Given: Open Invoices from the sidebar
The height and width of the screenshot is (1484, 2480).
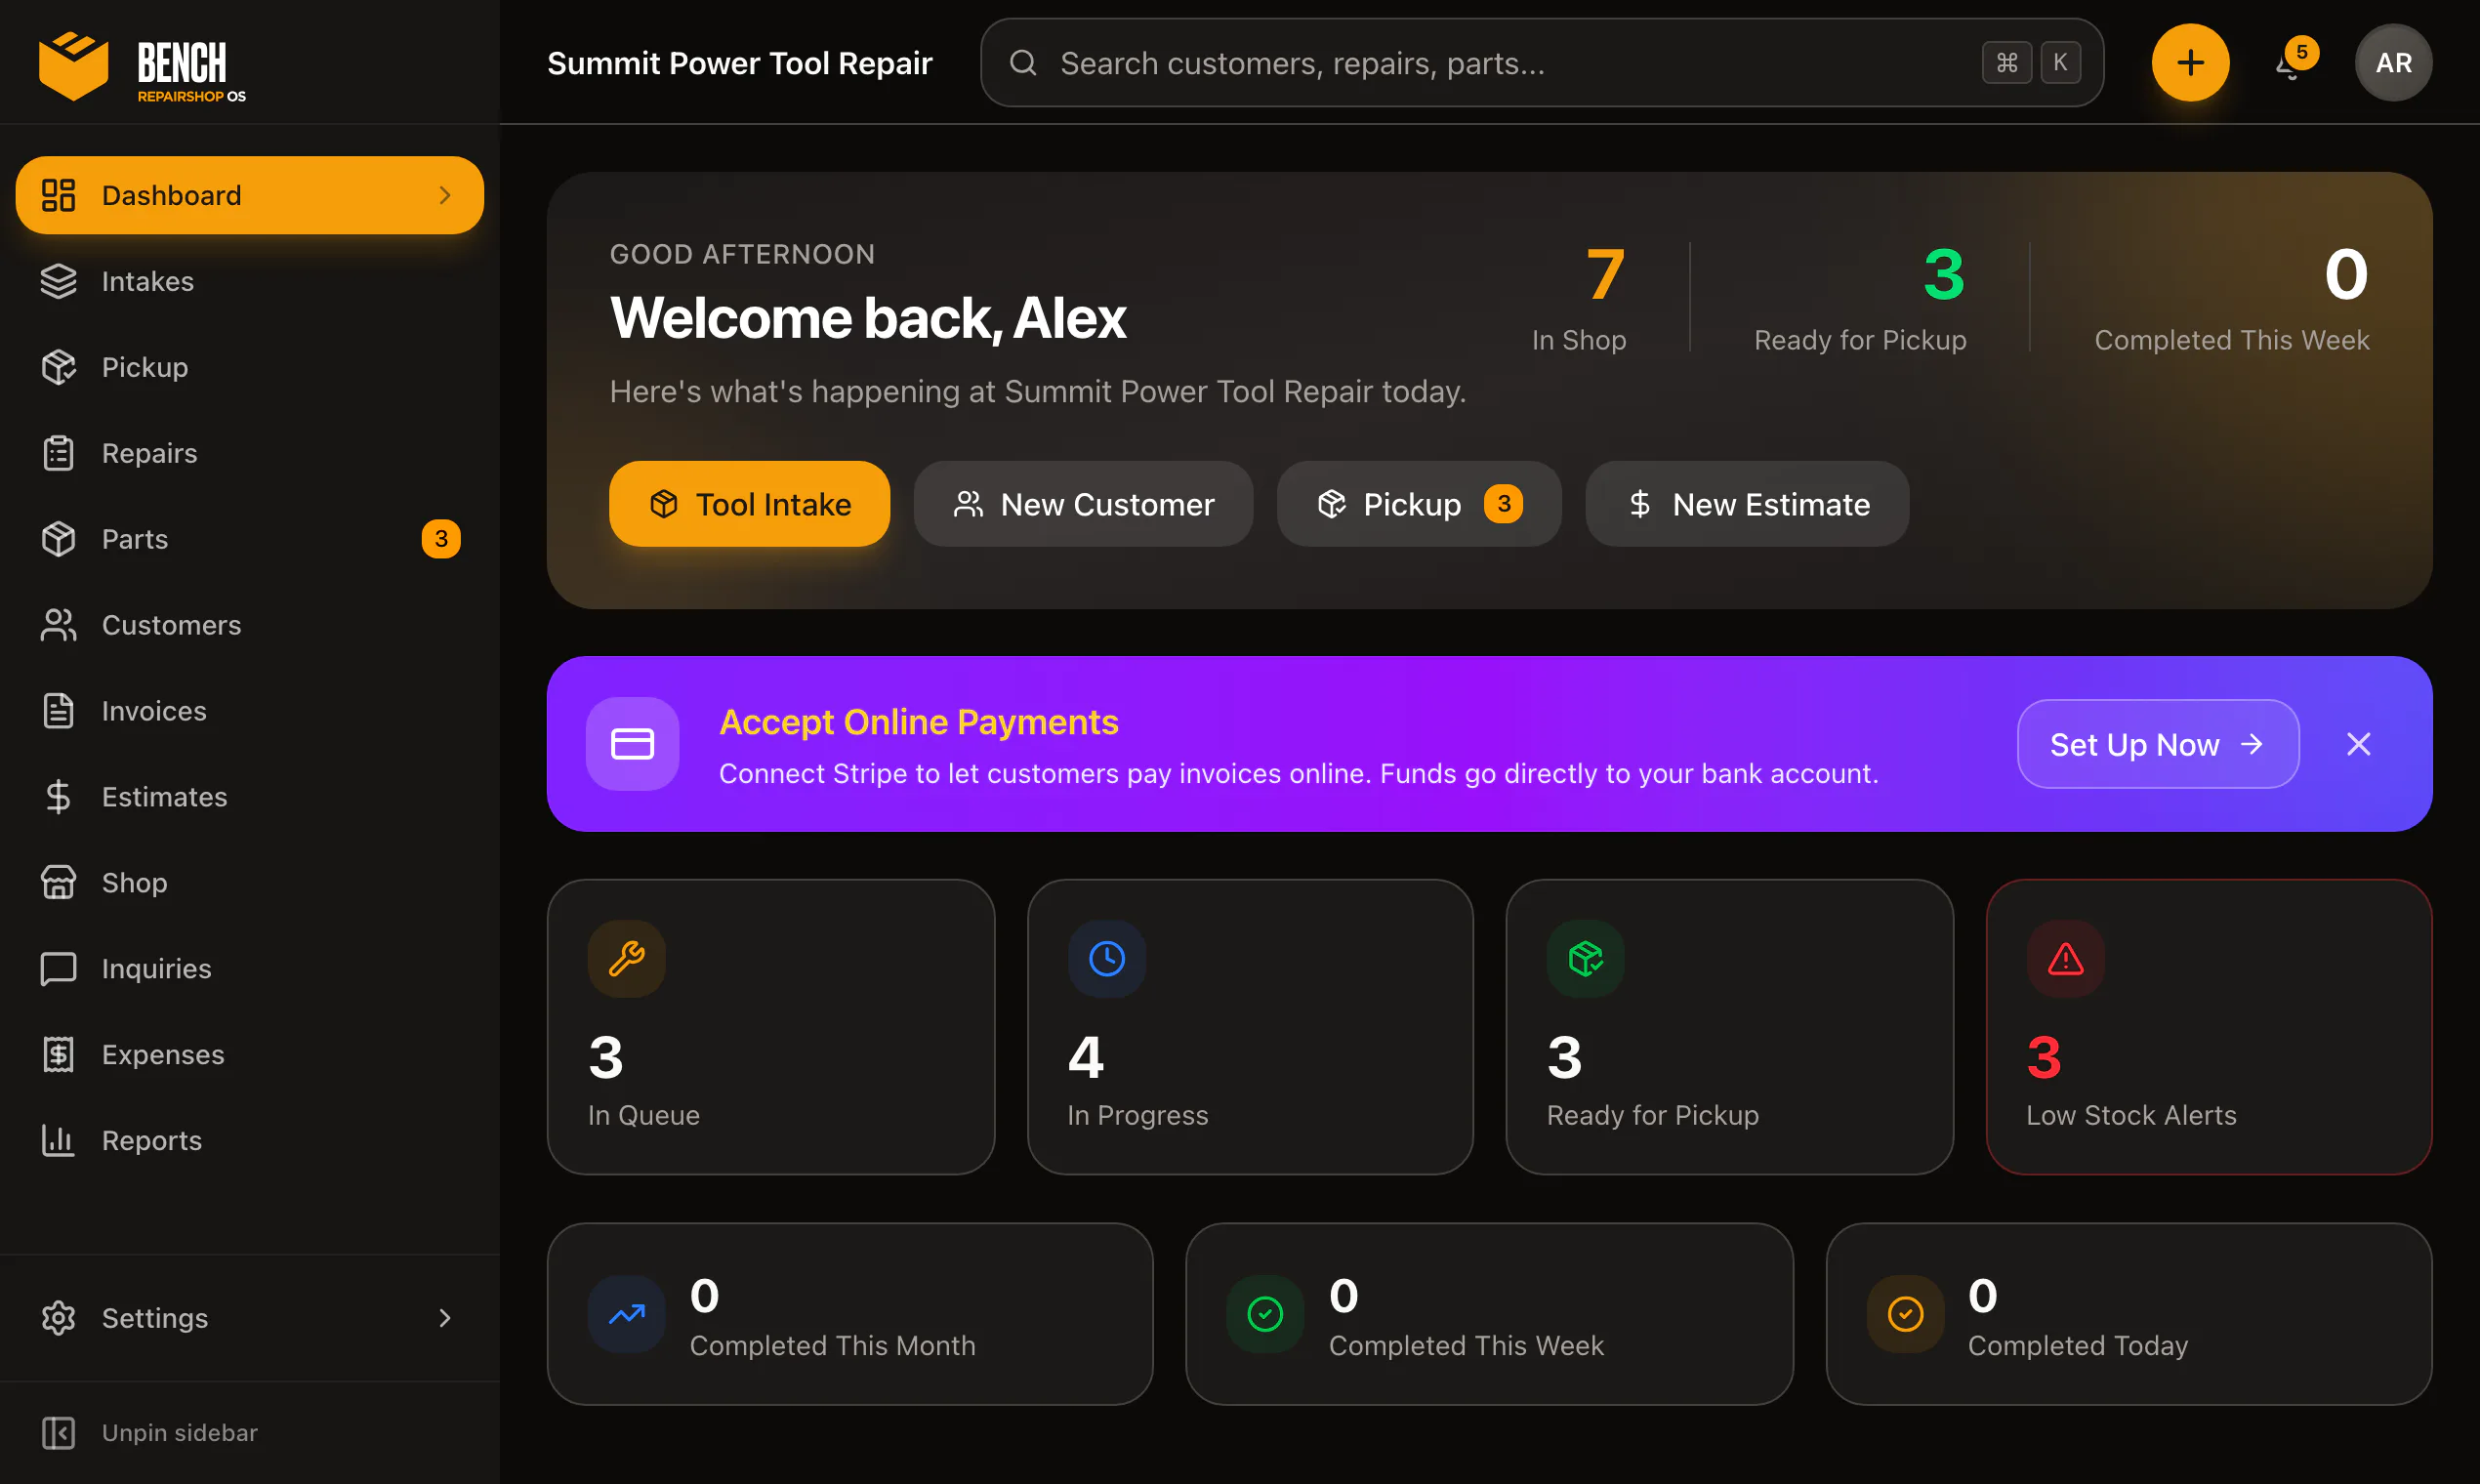Looking at the screenshot, I should point(250,711).
